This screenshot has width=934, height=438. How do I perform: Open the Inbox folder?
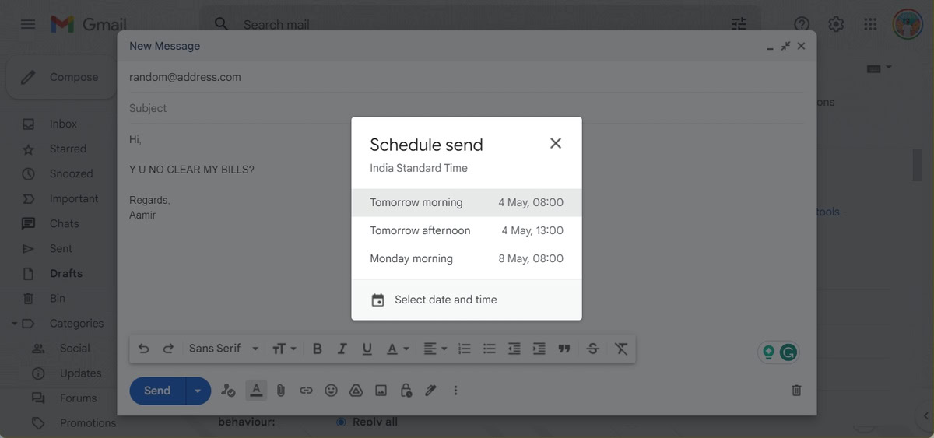62,124
